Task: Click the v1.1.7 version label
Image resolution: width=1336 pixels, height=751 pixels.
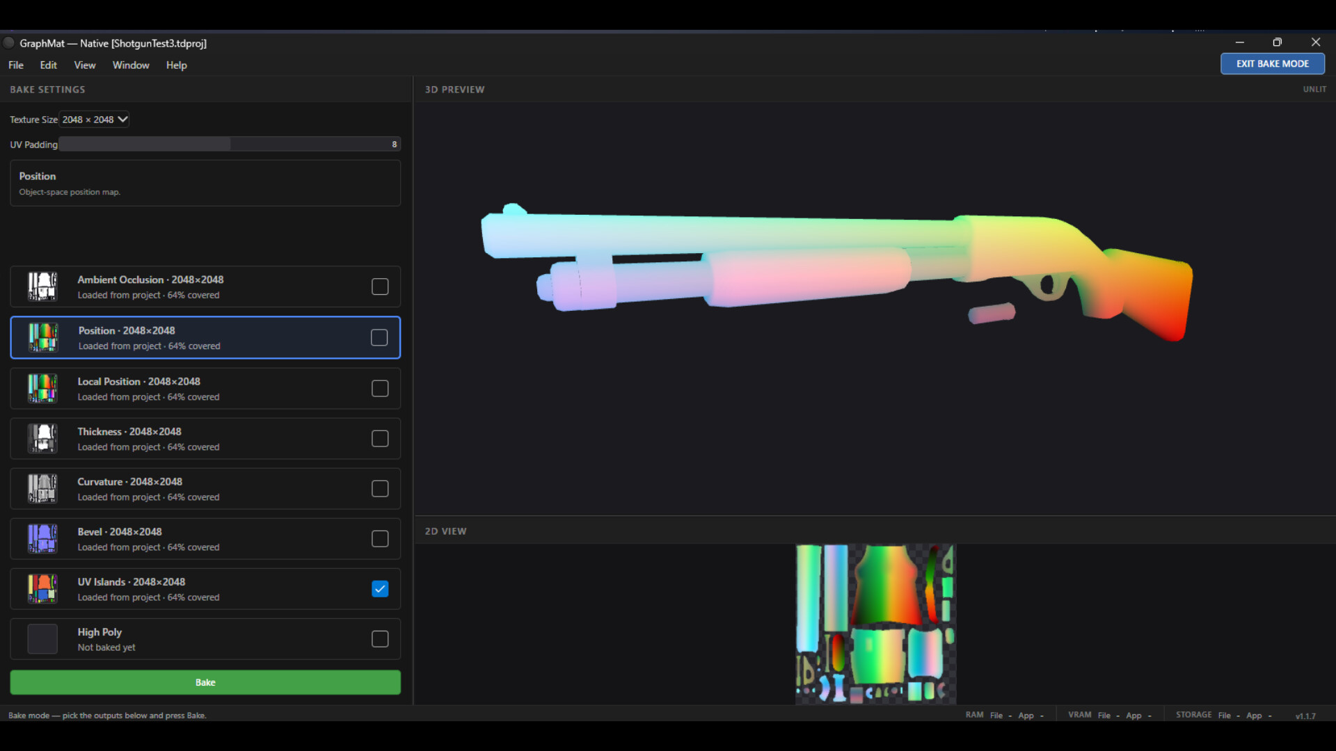Action: pyautogui.click(x=1305, y=716)
